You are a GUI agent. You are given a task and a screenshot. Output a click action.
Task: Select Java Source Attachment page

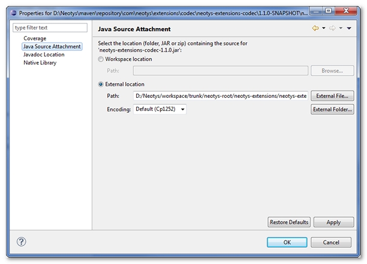click(52, 46)
